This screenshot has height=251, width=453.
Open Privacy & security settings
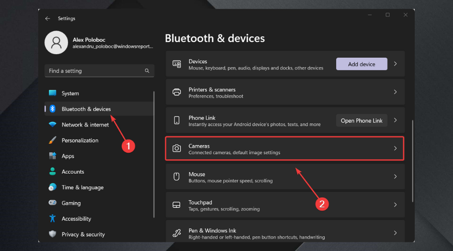click(99, 234)
